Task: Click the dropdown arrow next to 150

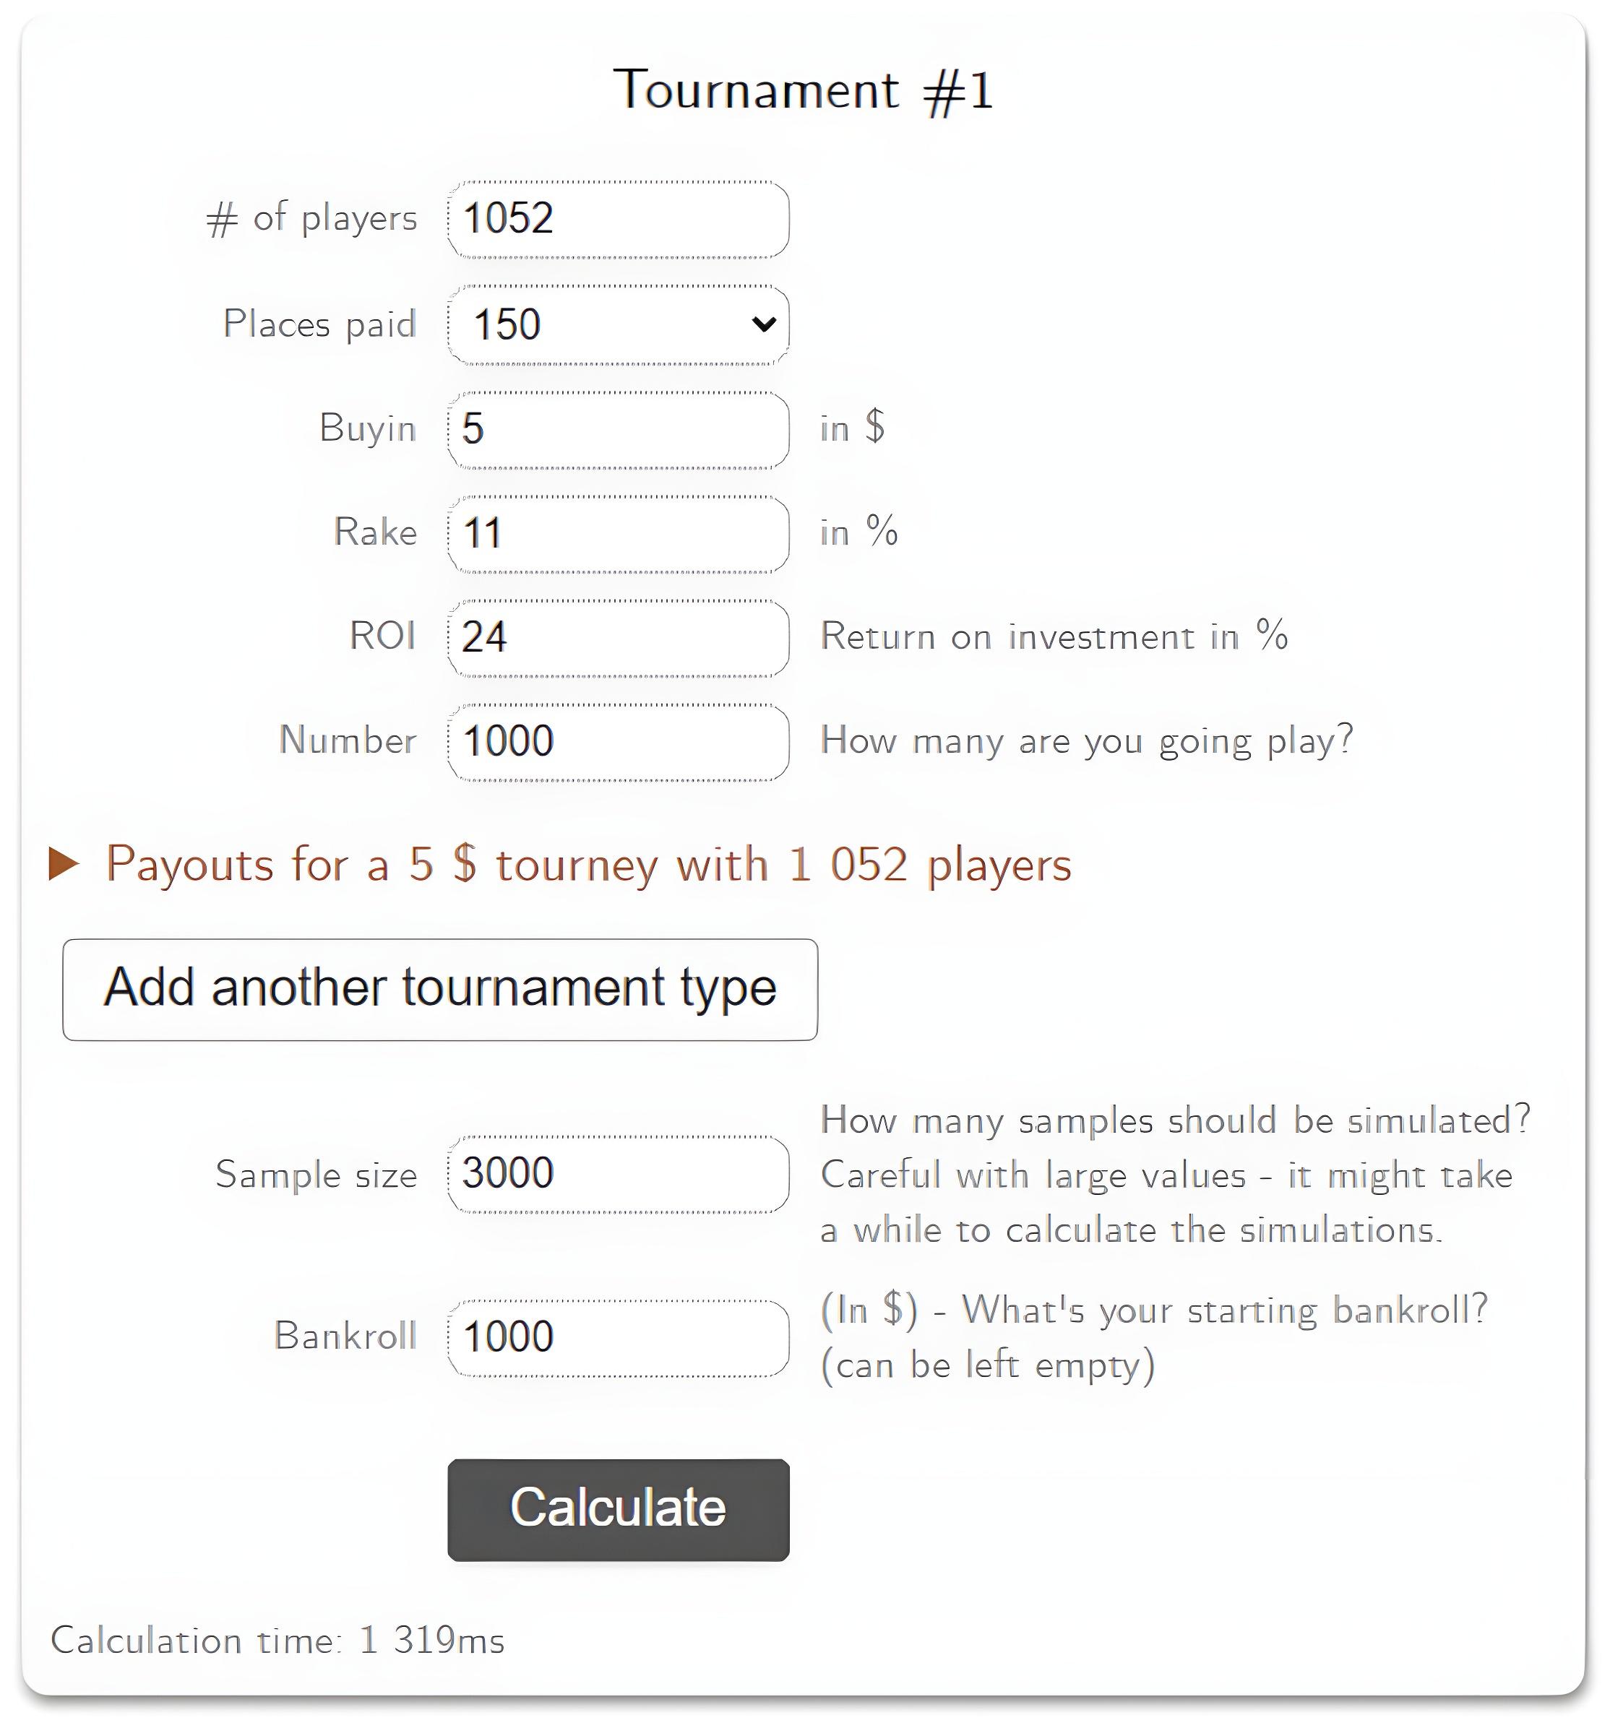Action: click(x=763, y=324)
